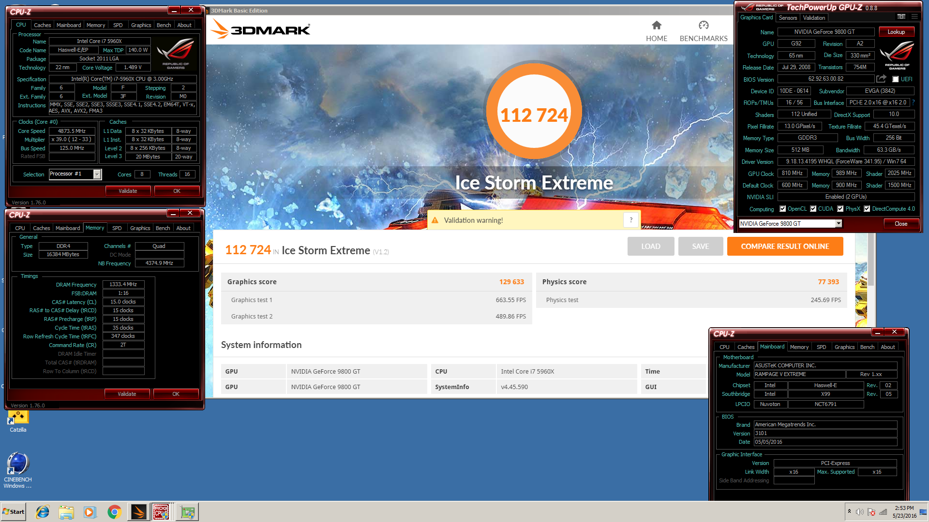Open Mainboard tab in top CPU-Z window
929x522 pixels.
(69, 25)
